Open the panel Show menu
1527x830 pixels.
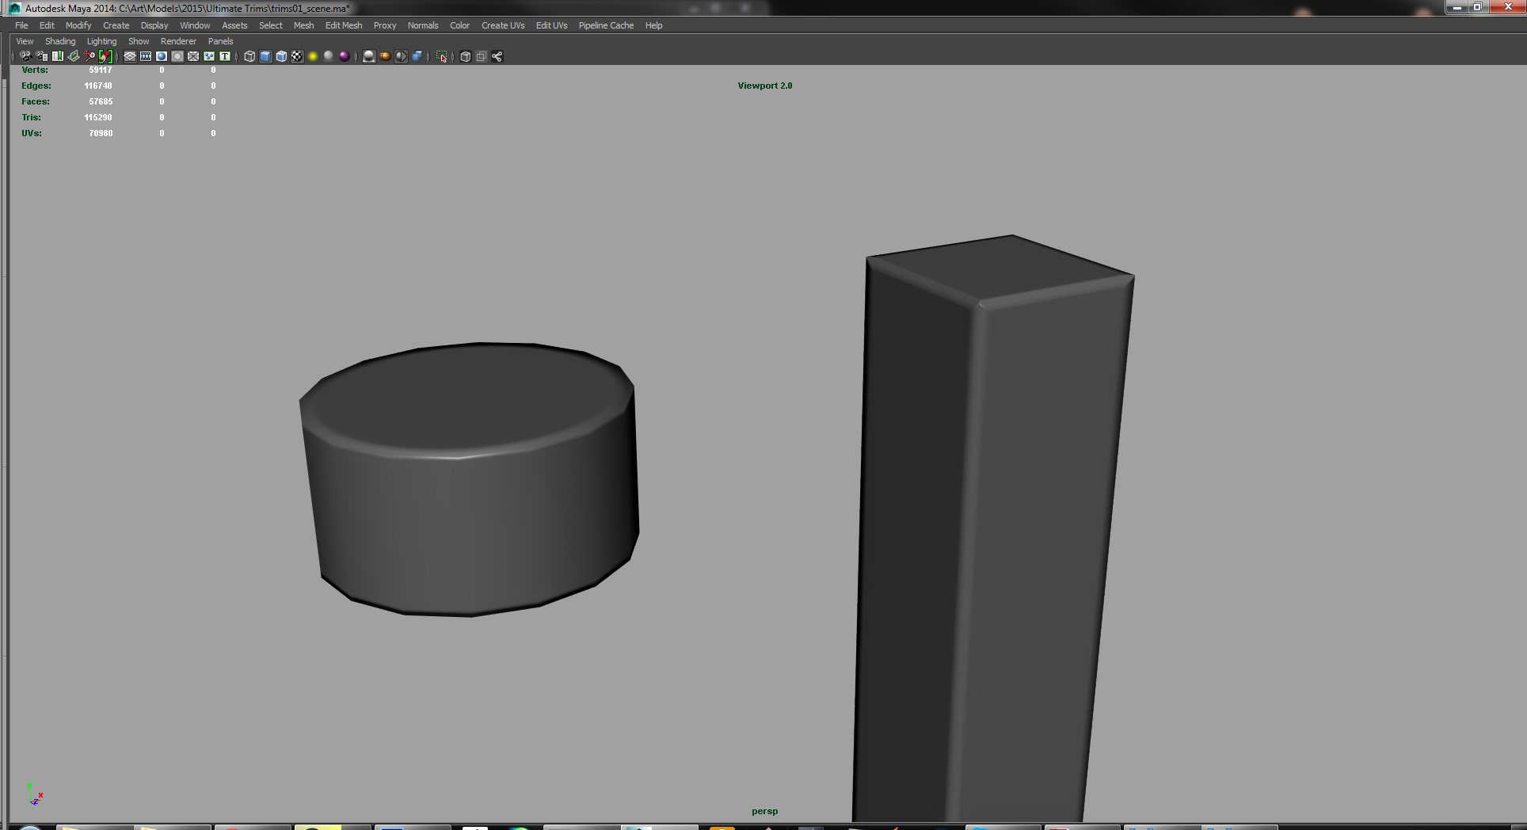pos(139,41)
